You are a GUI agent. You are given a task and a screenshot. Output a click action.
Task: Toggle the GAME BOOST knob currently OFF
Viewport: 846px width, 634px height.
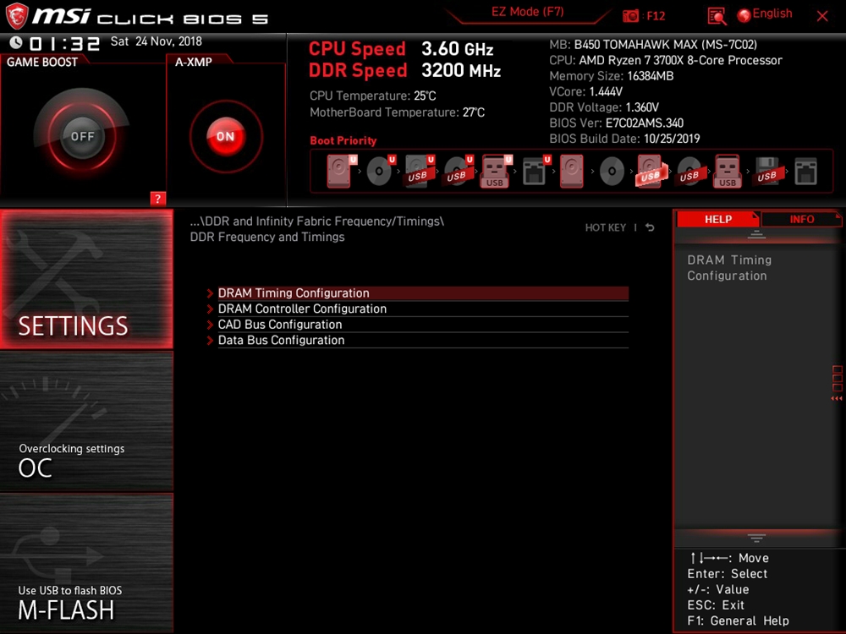(x=82, y=136)
